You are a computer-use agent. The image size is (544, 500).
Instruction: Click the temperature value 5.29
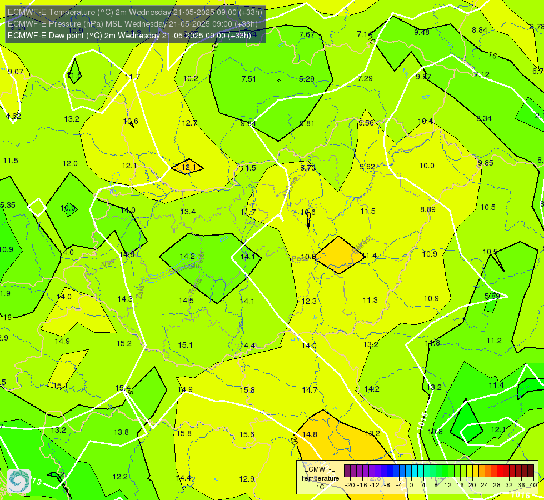coord(307,79)
